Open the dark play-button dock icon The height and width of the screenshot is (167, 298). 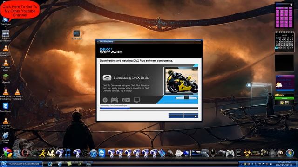(x=85, y=153)
